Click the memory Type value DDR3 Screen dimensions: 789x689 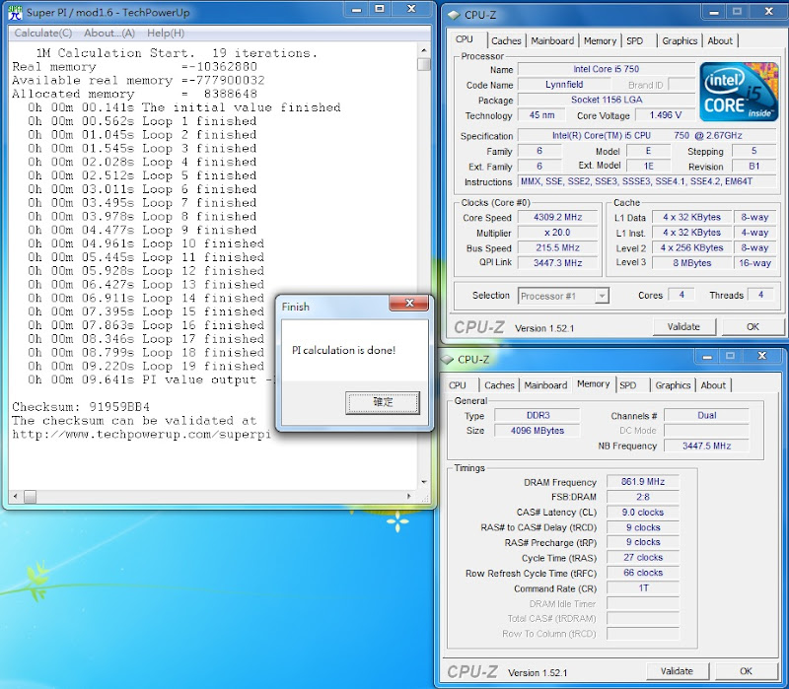(x=537, y=415)
